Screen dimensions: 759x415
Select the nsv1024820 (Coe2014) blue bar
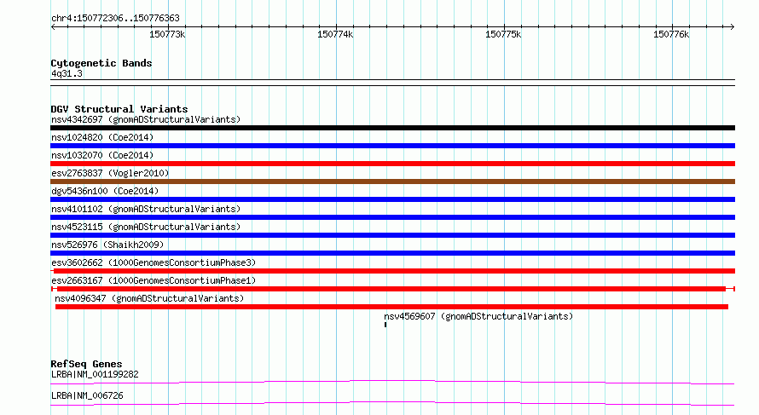pyautogui.click(x=392, y=146)
